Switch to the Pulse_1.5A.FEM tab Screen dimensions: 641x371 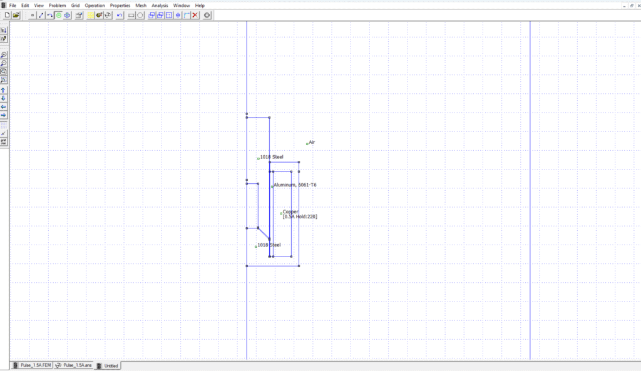click(x=32, y=365)
